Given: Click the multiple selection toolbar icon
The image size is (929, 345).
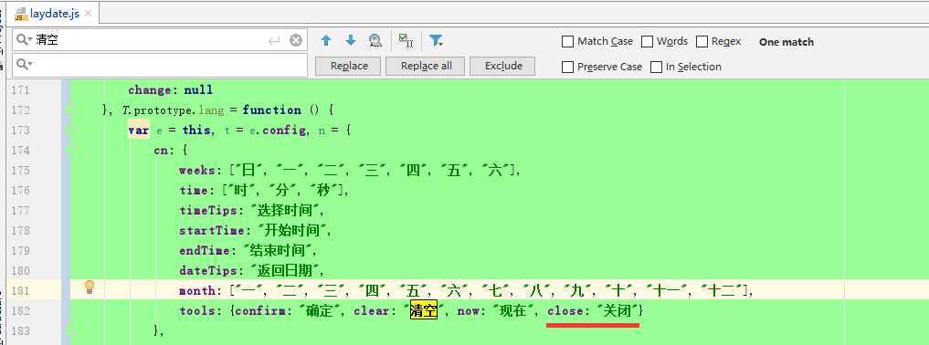Looking at the screenshot, I should 406,40.
